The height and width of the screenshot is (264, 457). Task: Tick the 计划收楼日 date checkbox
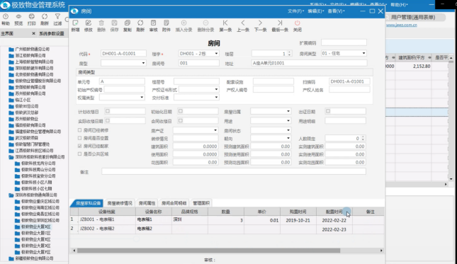(108, 111)
